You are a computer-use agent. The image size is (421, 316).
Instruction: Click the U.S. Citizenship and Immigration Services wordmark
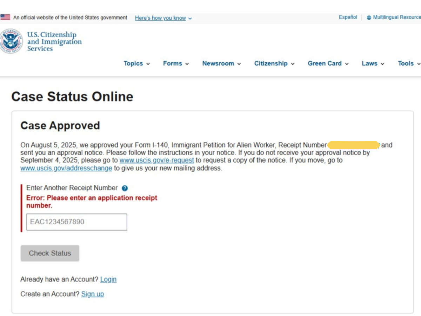pyautogui.click(x=54, y=42)
